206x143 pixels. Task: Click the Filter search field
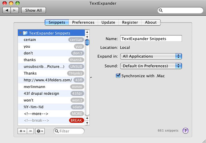pyautogui.click(x=69, y=131)
